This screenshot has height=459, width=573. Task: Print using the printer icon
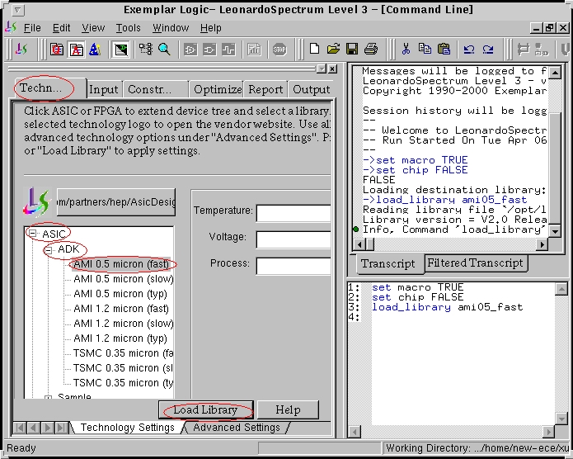[x=371, y=49]
